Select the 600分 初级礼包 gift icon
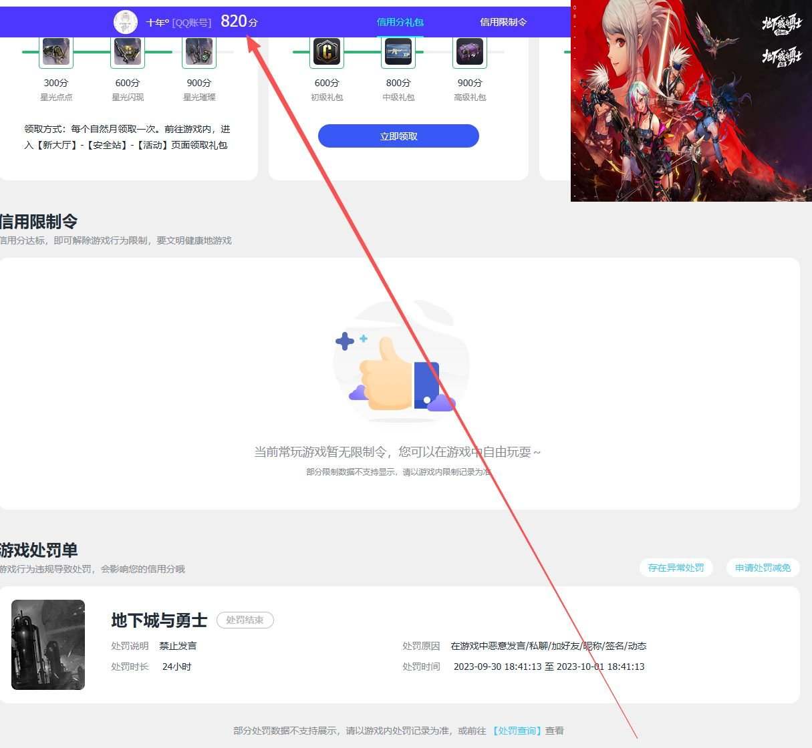 point(327,51)
